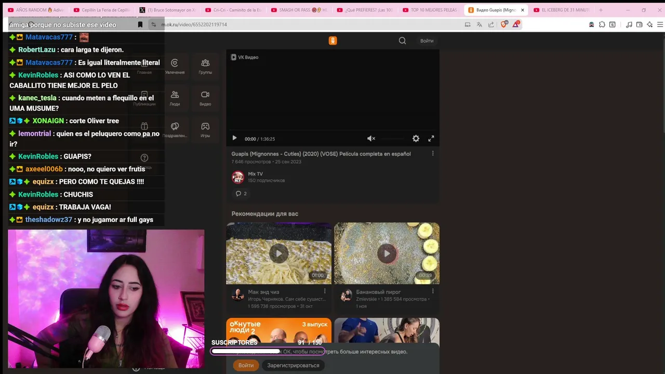665x374 pixels.
Task: Open the Окнутые люди 2 video thumbnail
Action: point(278,330)
